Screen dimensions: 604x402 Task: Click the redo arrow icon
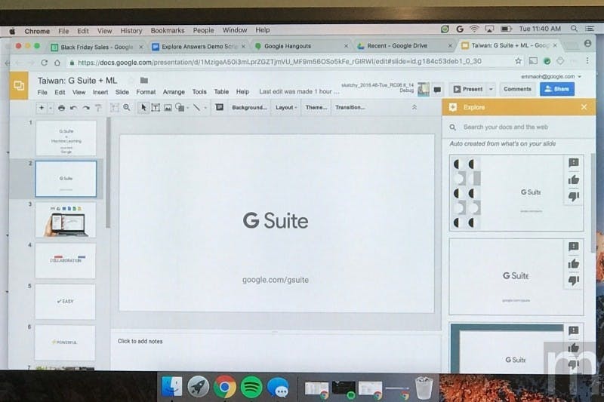click(86, 108)
